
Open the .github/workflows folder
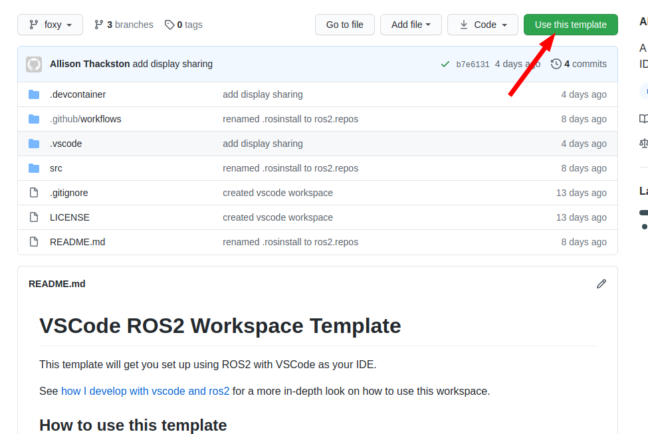click(85, 119)
